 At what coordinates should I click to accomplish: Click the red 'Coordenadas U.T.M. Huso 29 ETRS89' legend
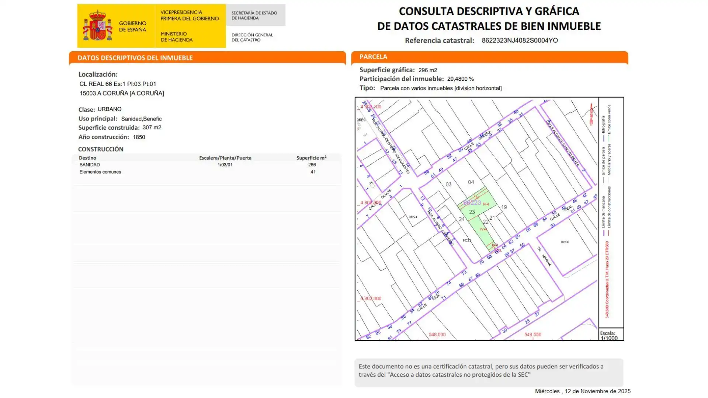click(x=607, y=280)
